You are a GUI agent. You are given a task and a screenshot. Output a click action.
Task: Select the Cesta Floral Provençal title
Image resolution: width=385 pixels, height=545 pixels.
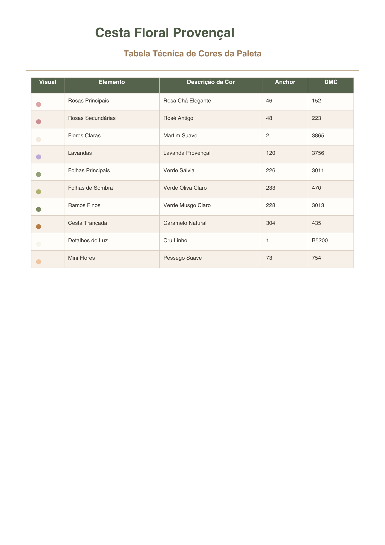coord(165,33)
